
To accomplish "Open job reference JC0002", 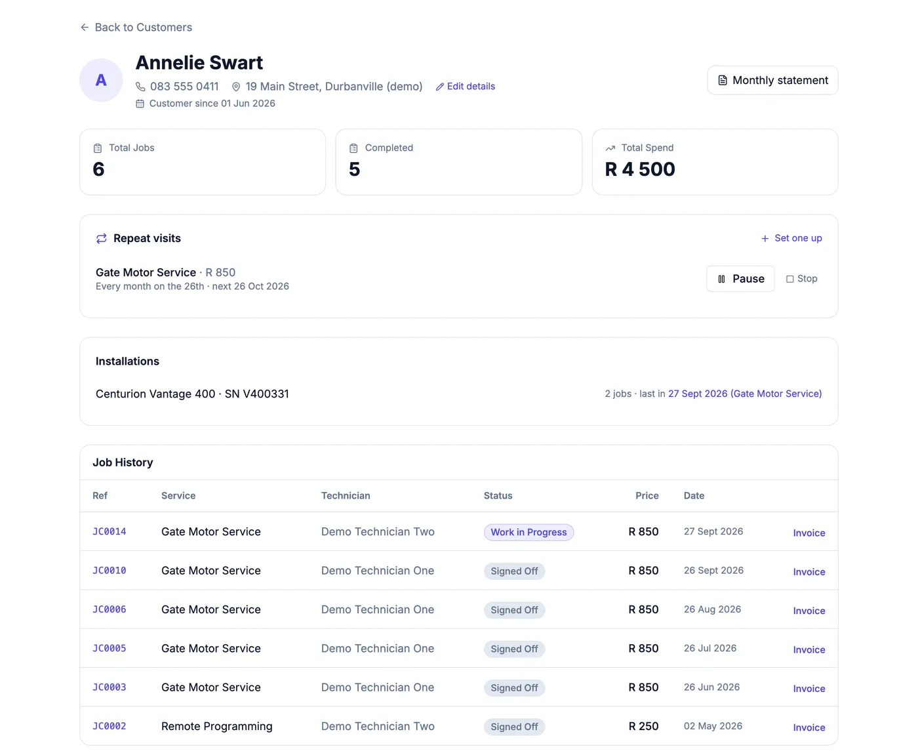I will (110, 726).
